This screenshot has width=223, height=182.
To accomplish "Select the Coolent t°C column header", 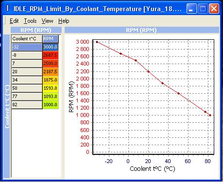I will click(x=27, y=39).
